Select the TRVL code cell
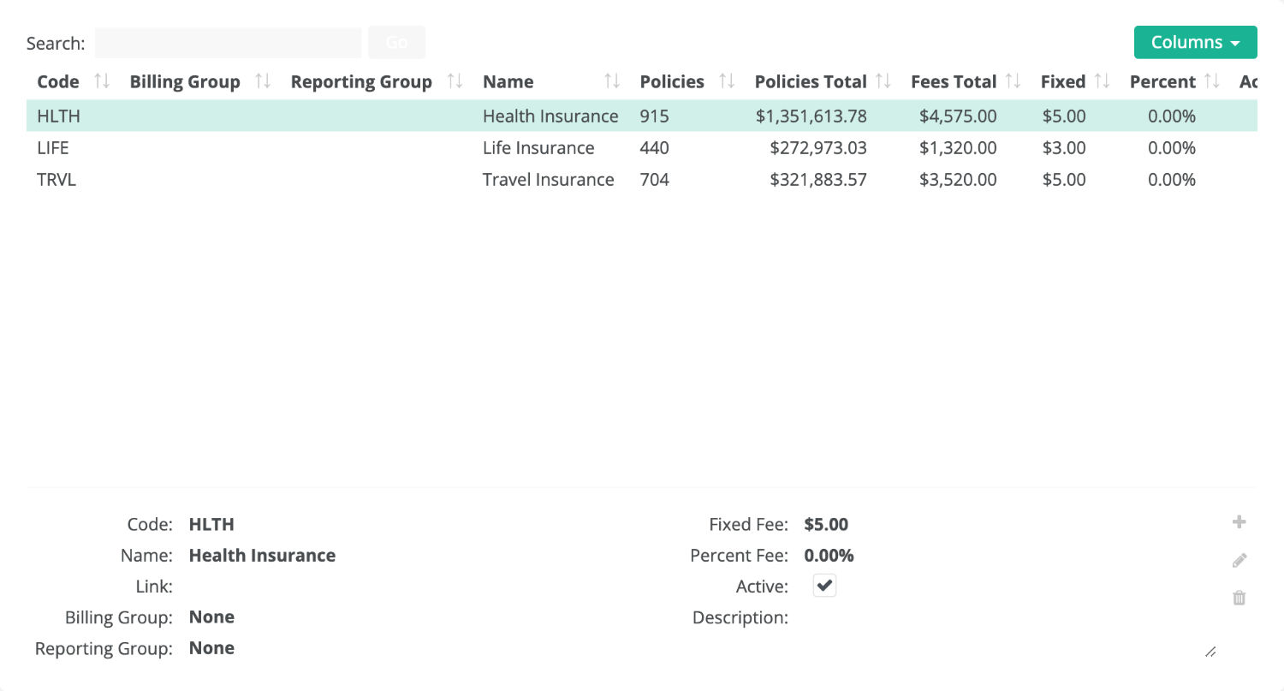Screen dimensions: 1284x691 [56, 179]
